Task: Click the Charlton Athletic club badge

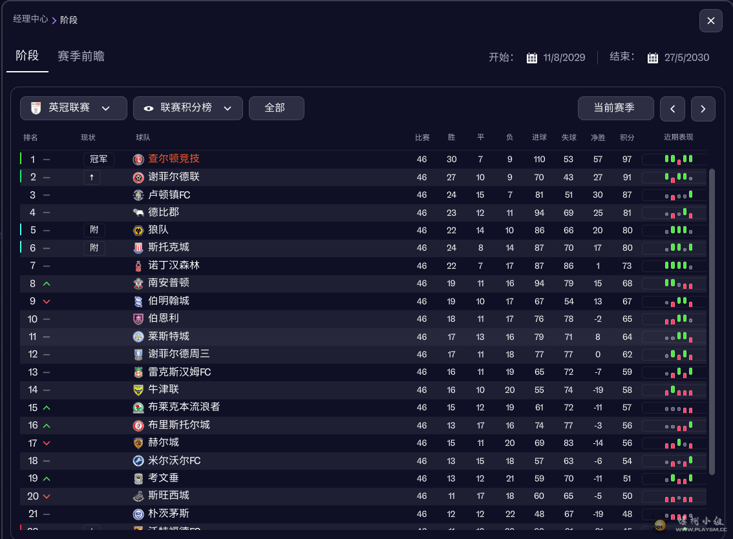Action: click(138, 160)
